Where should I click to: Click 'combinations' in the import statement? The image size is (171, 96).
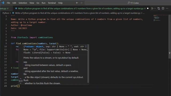point(45,37)
